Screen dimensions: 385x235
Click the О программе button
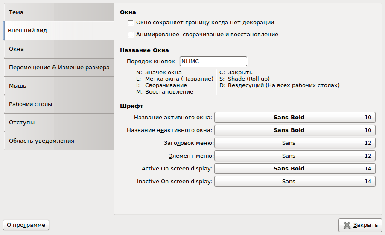tap(26, 225)
